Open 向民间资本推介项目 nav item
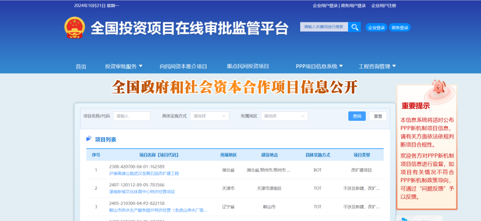 [183, 66]
